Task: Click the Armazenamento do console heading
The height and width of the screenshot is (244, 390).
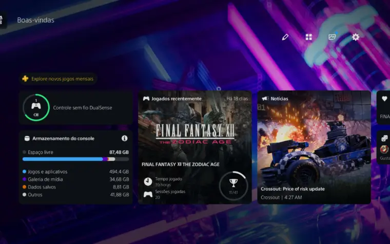Action: 63,138
